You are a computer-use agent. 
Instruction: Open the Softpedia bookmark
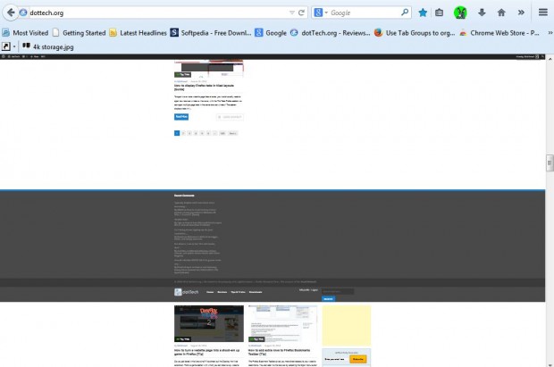(x=211, y=33)
